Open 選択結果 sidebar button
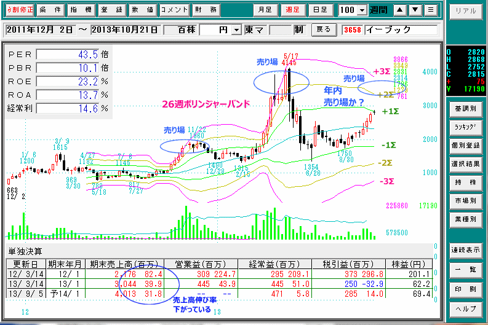Viewport: 488px width, 325px height. (466, 164)
